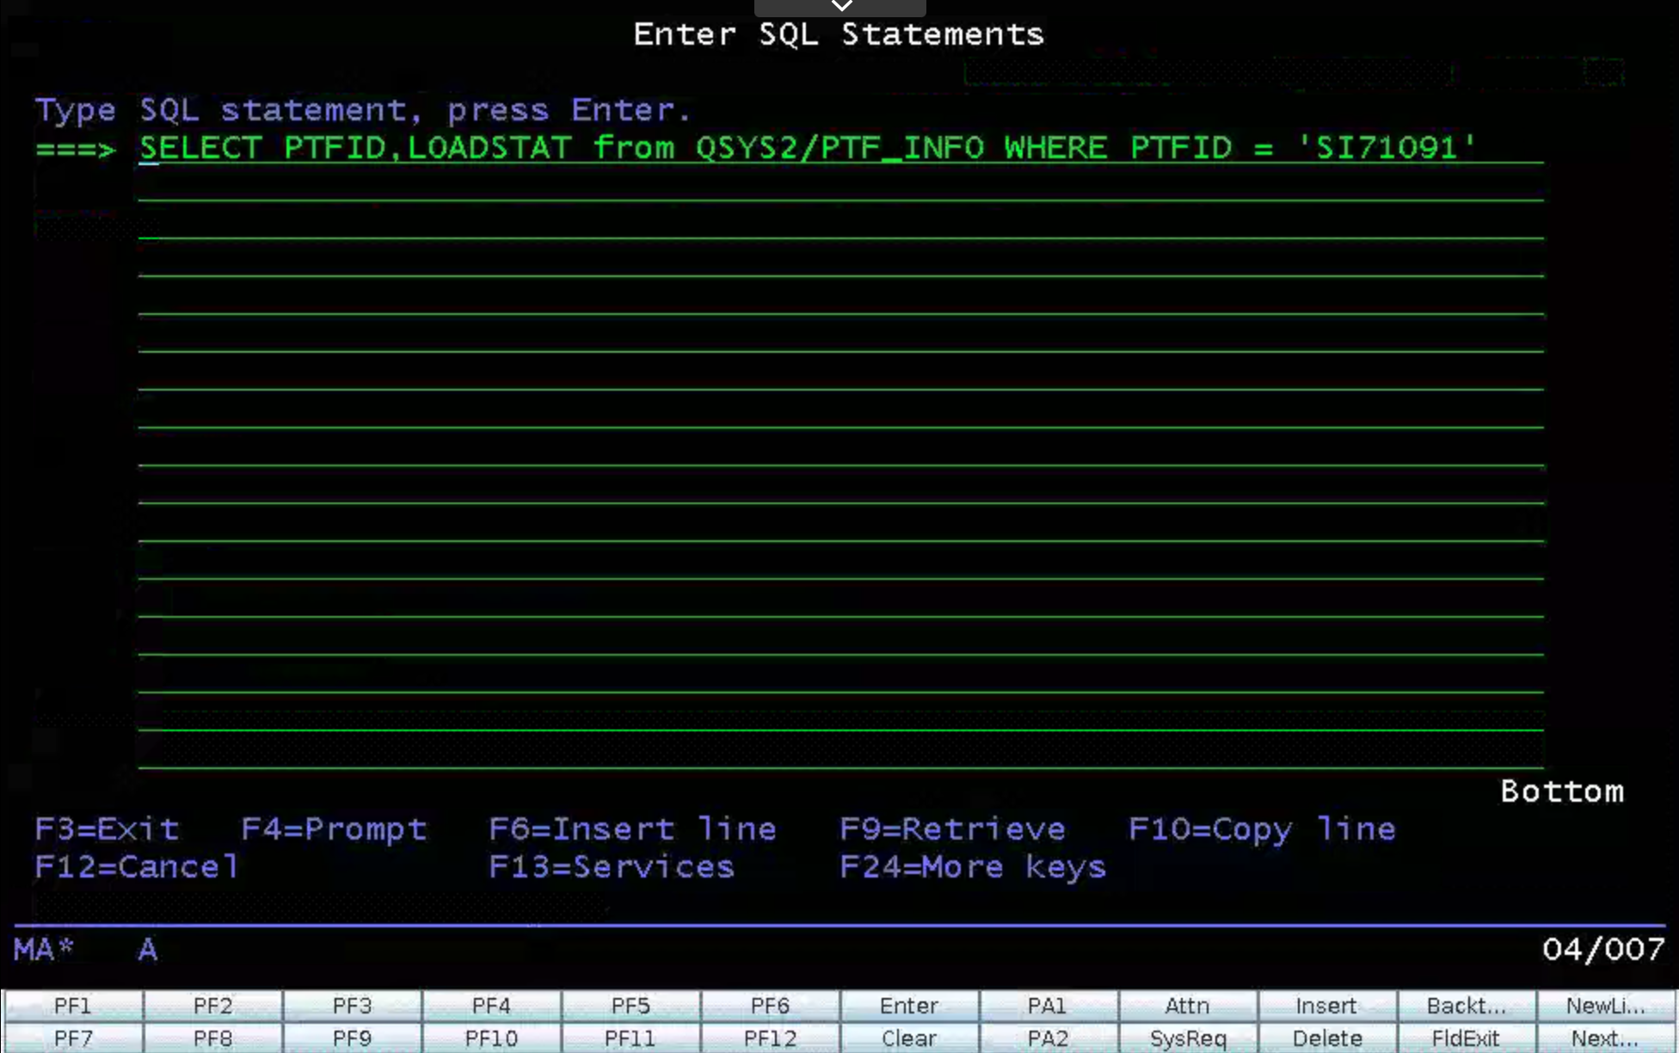Click the PF4 key button
The height and width of the screenshot is (1053, 1679).
click(x=491, y=1006)
